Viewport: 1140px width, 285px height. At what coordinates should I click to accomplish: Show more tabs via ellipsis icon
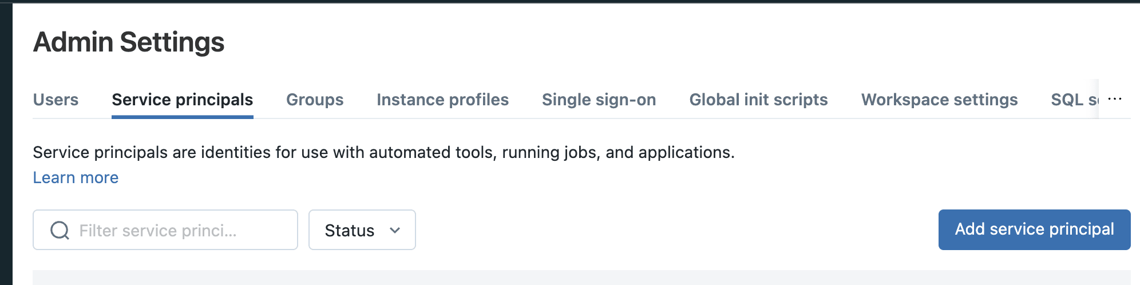1114,99
